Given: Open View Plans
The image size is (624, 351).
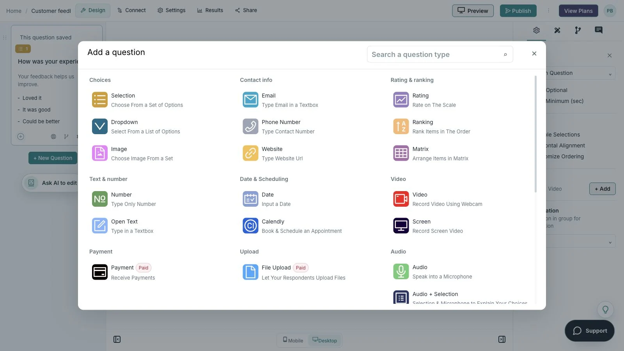Looking at the screenshot, I should point(578,11).
